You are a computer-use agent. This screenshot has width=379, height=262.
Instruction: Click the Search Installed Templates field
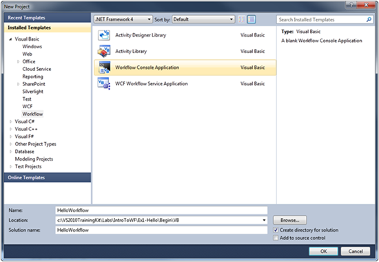coord(322,19)
